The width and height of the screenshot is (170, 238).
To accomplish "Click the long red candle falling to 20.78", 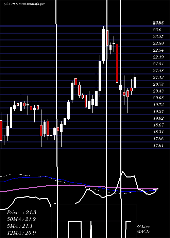I will click(x=117, y=63).
